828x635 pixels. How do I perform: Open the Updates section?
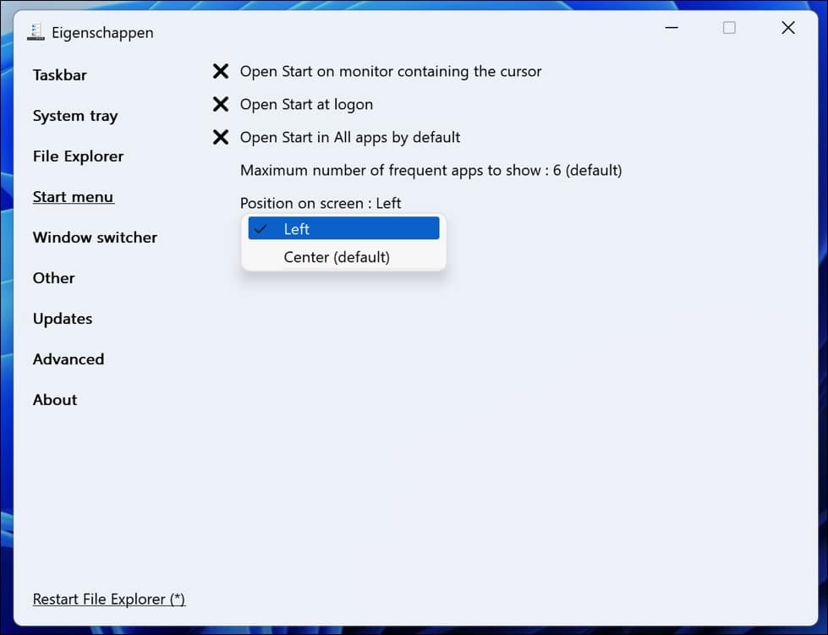62,319
